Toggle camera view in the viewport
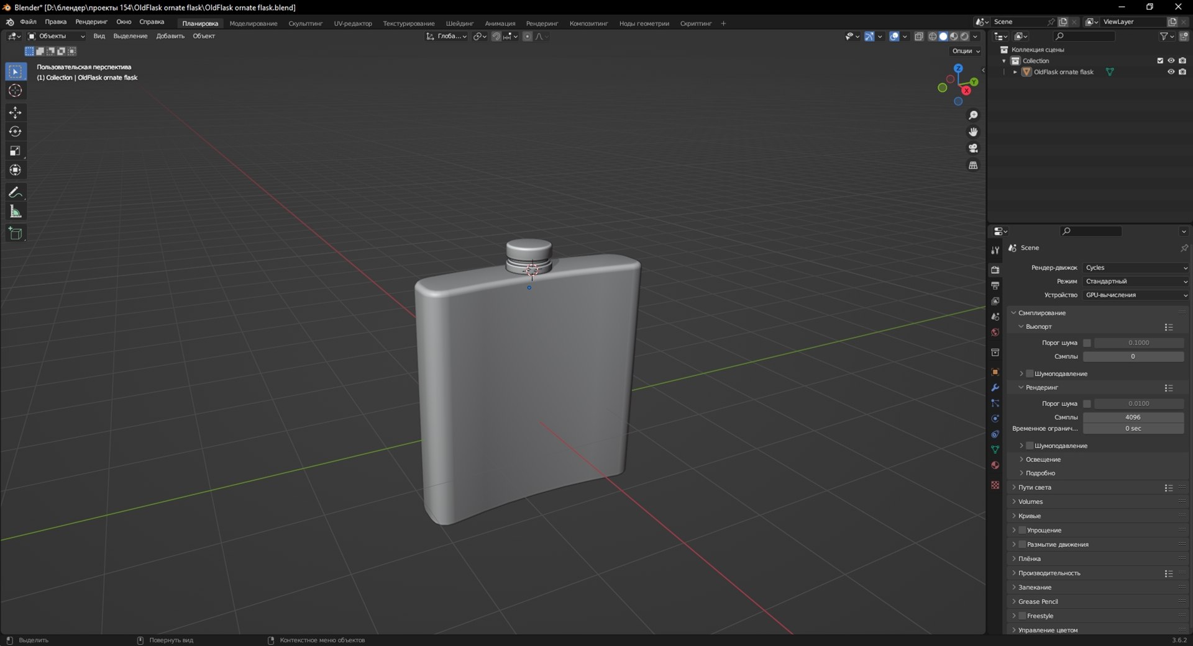 click(x=973, y=148)
